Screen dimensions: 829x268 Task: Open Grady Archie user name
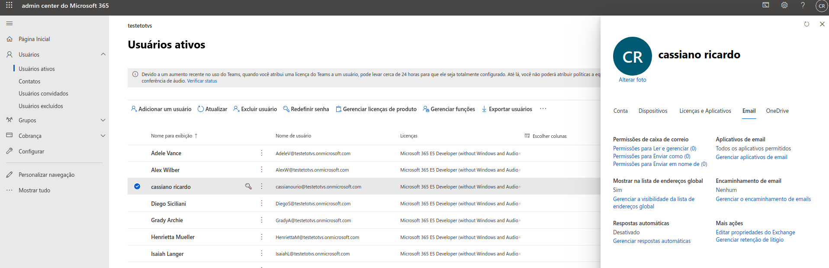(167, 220)
